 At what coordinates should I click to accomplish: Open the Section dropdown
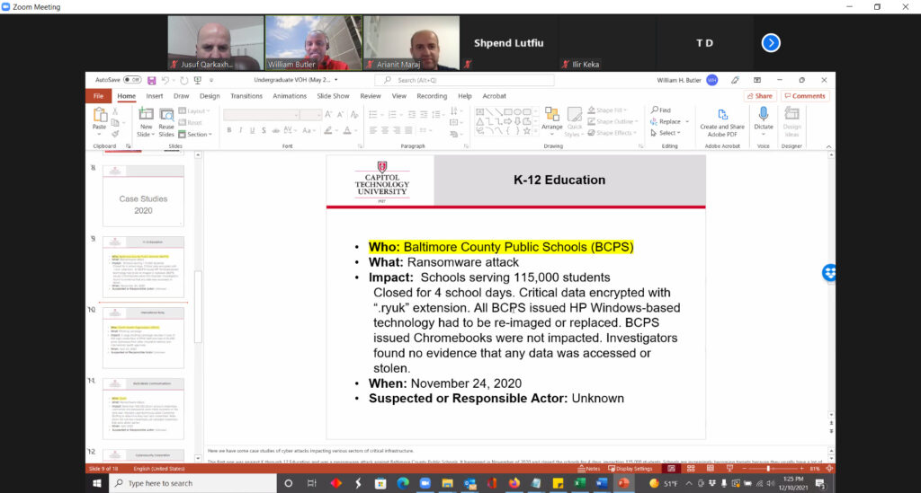pos(195,134)
